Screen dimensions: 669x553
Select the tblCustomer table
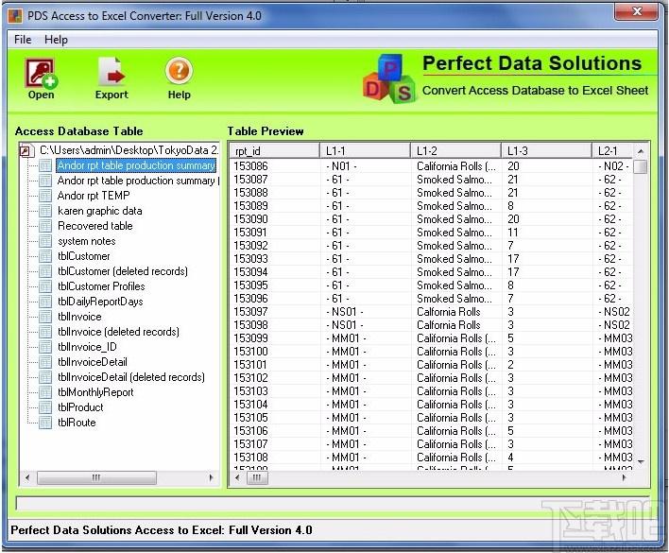point(83,256)
